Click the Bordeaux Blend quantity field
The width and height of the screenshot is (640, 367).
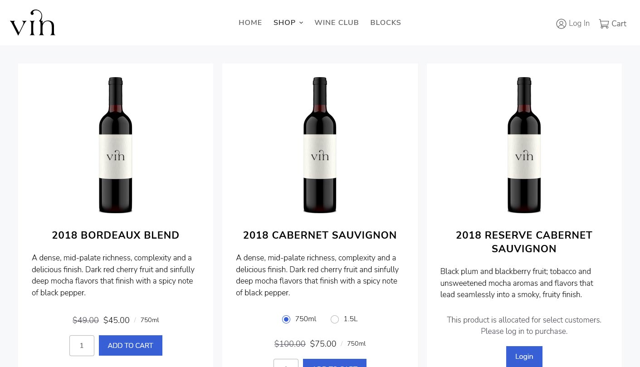coord(82,346)
